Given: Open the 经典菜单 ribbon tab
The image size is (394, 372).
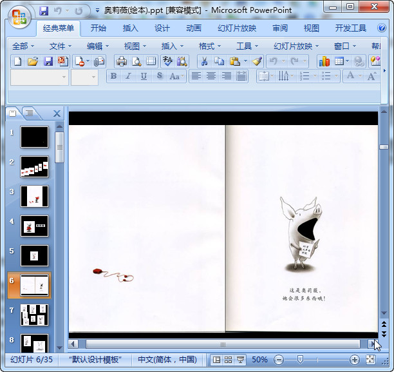Looking at the screenshot, I should coord(59,28).
